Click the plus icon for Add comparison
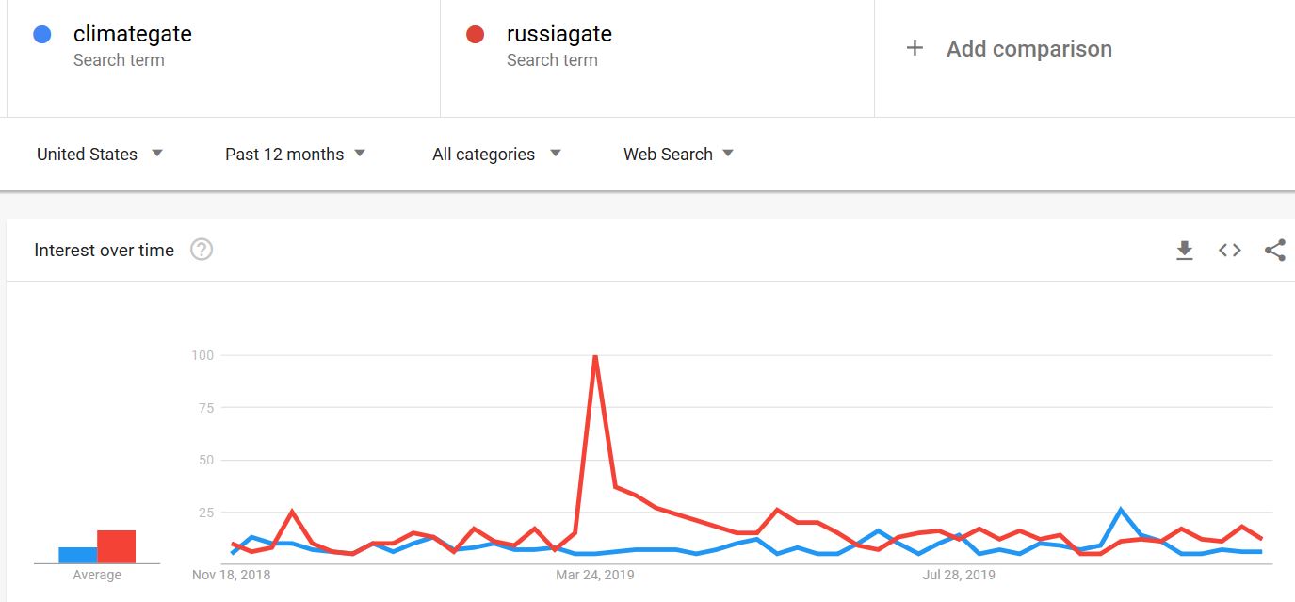Image resolution: width=1295 pixels, height=602 pixels. pos(915,48)
